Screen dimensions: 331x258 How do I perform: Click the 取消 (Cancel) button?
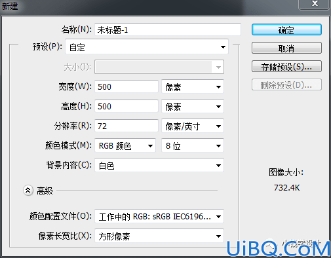tap(286, 48)
